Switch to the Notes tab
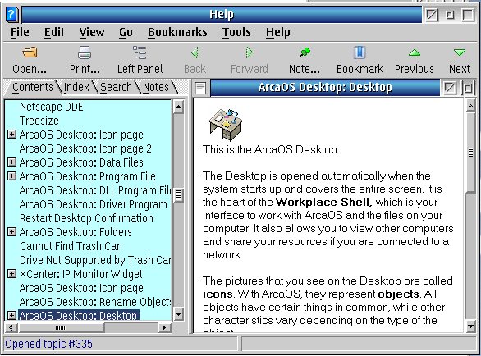Screen dimensions: 481x356 [156, 88]
